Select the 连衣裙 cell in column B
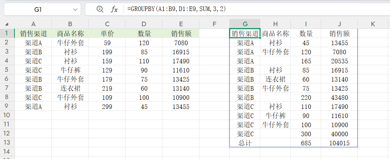 click(70, 88)
